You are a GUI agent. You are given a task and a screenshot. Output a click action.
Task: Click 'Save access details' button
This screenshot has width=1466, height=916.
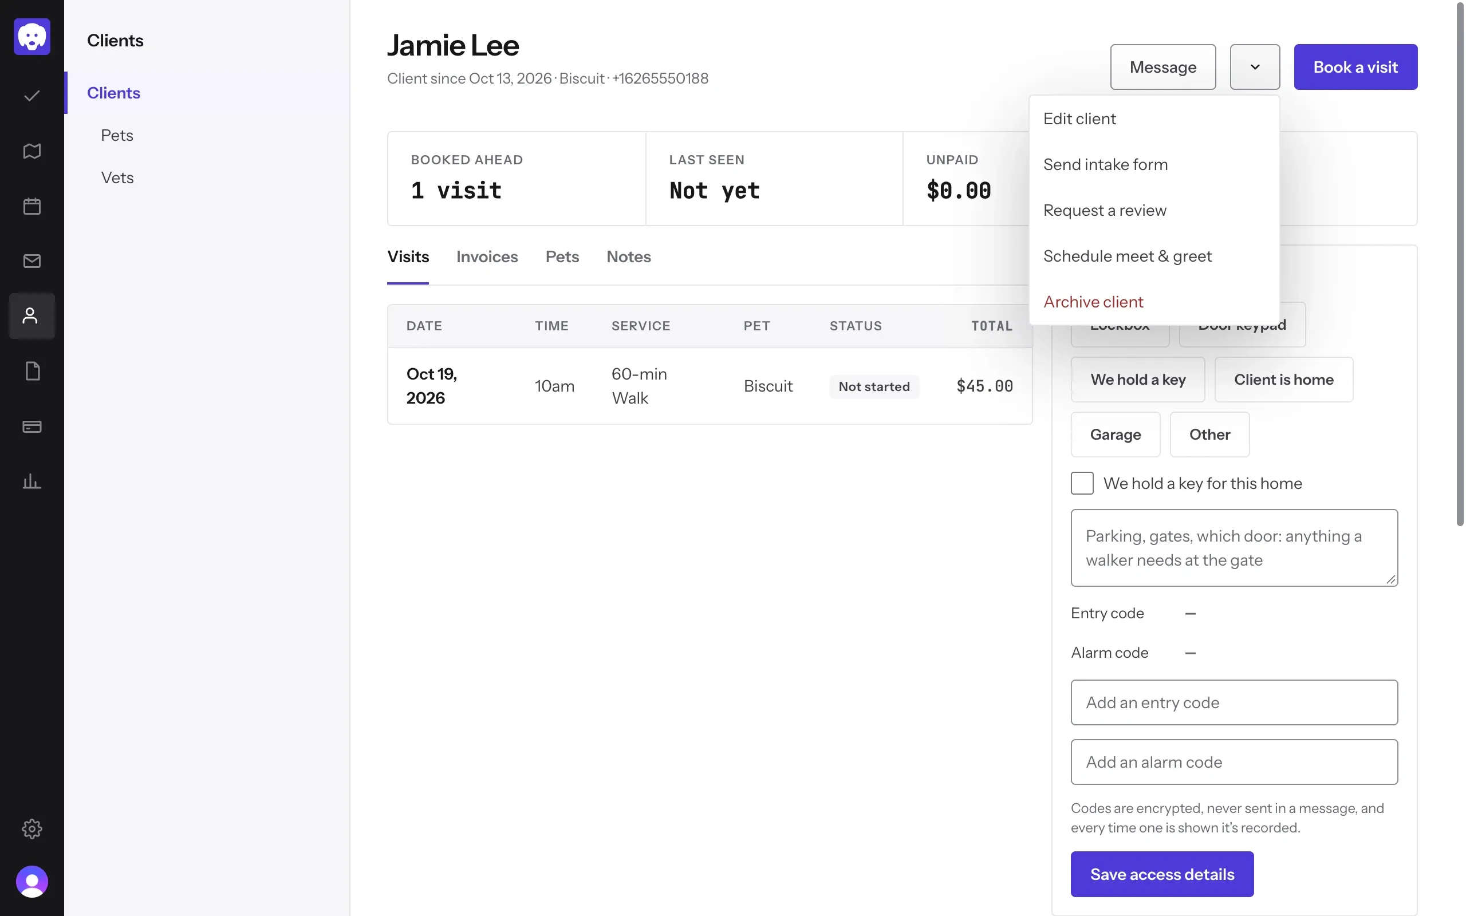click(1162, 874)
